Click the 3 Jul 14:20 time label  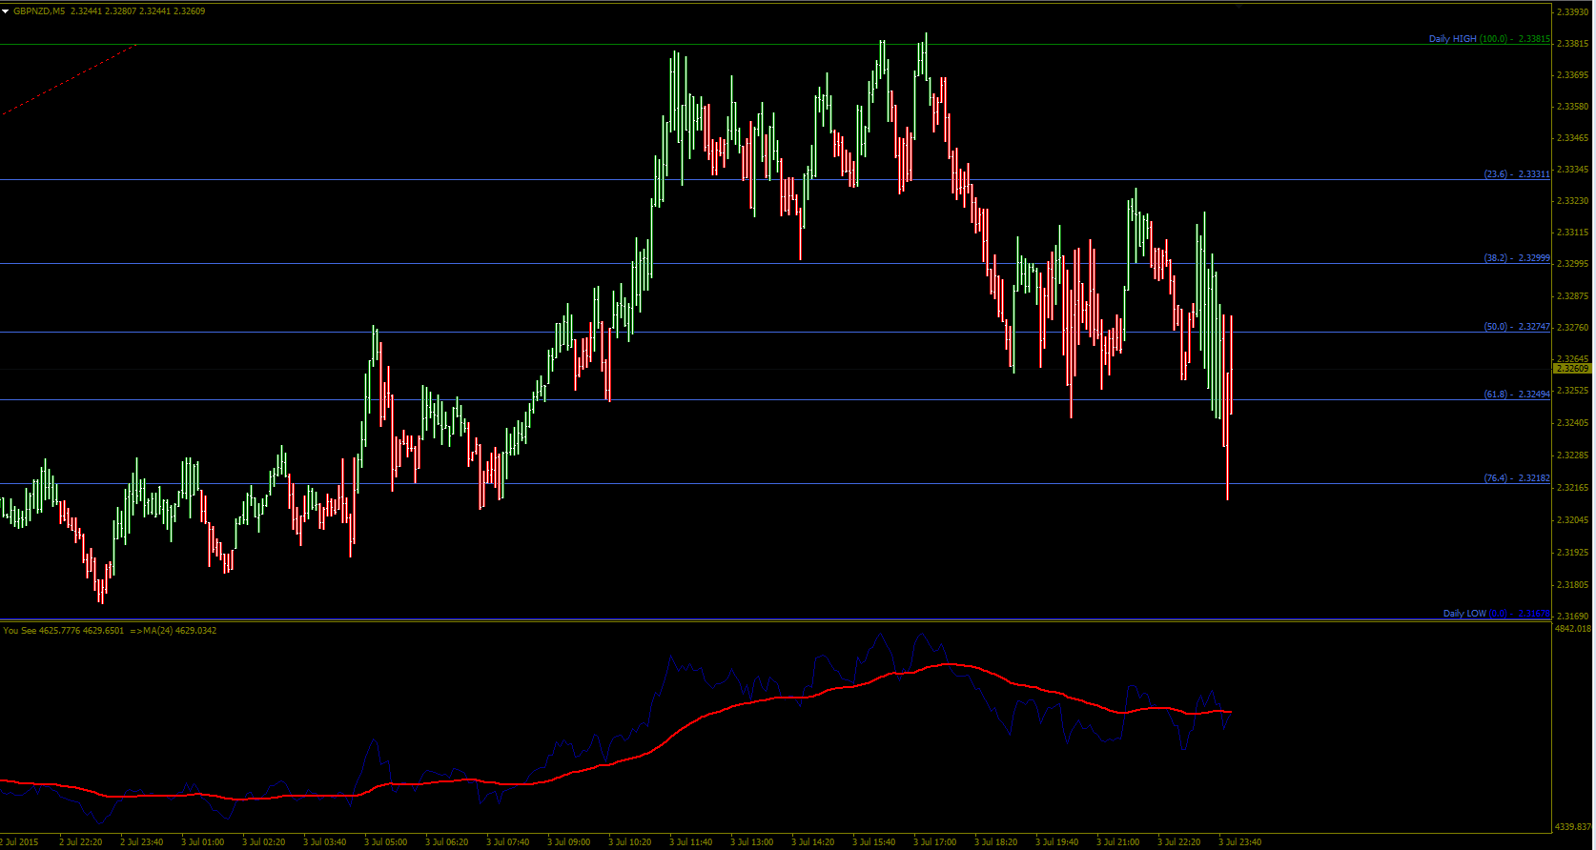pyautogui.click(x=812, y=842)
